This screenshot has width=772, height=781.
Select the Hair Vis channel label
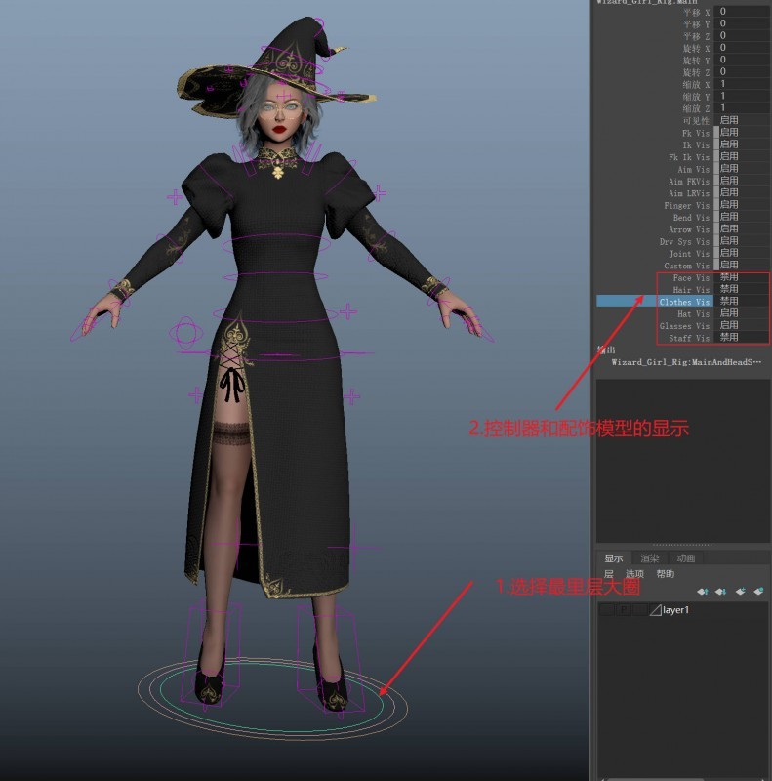pyautogui.click(x=691, y=290)
